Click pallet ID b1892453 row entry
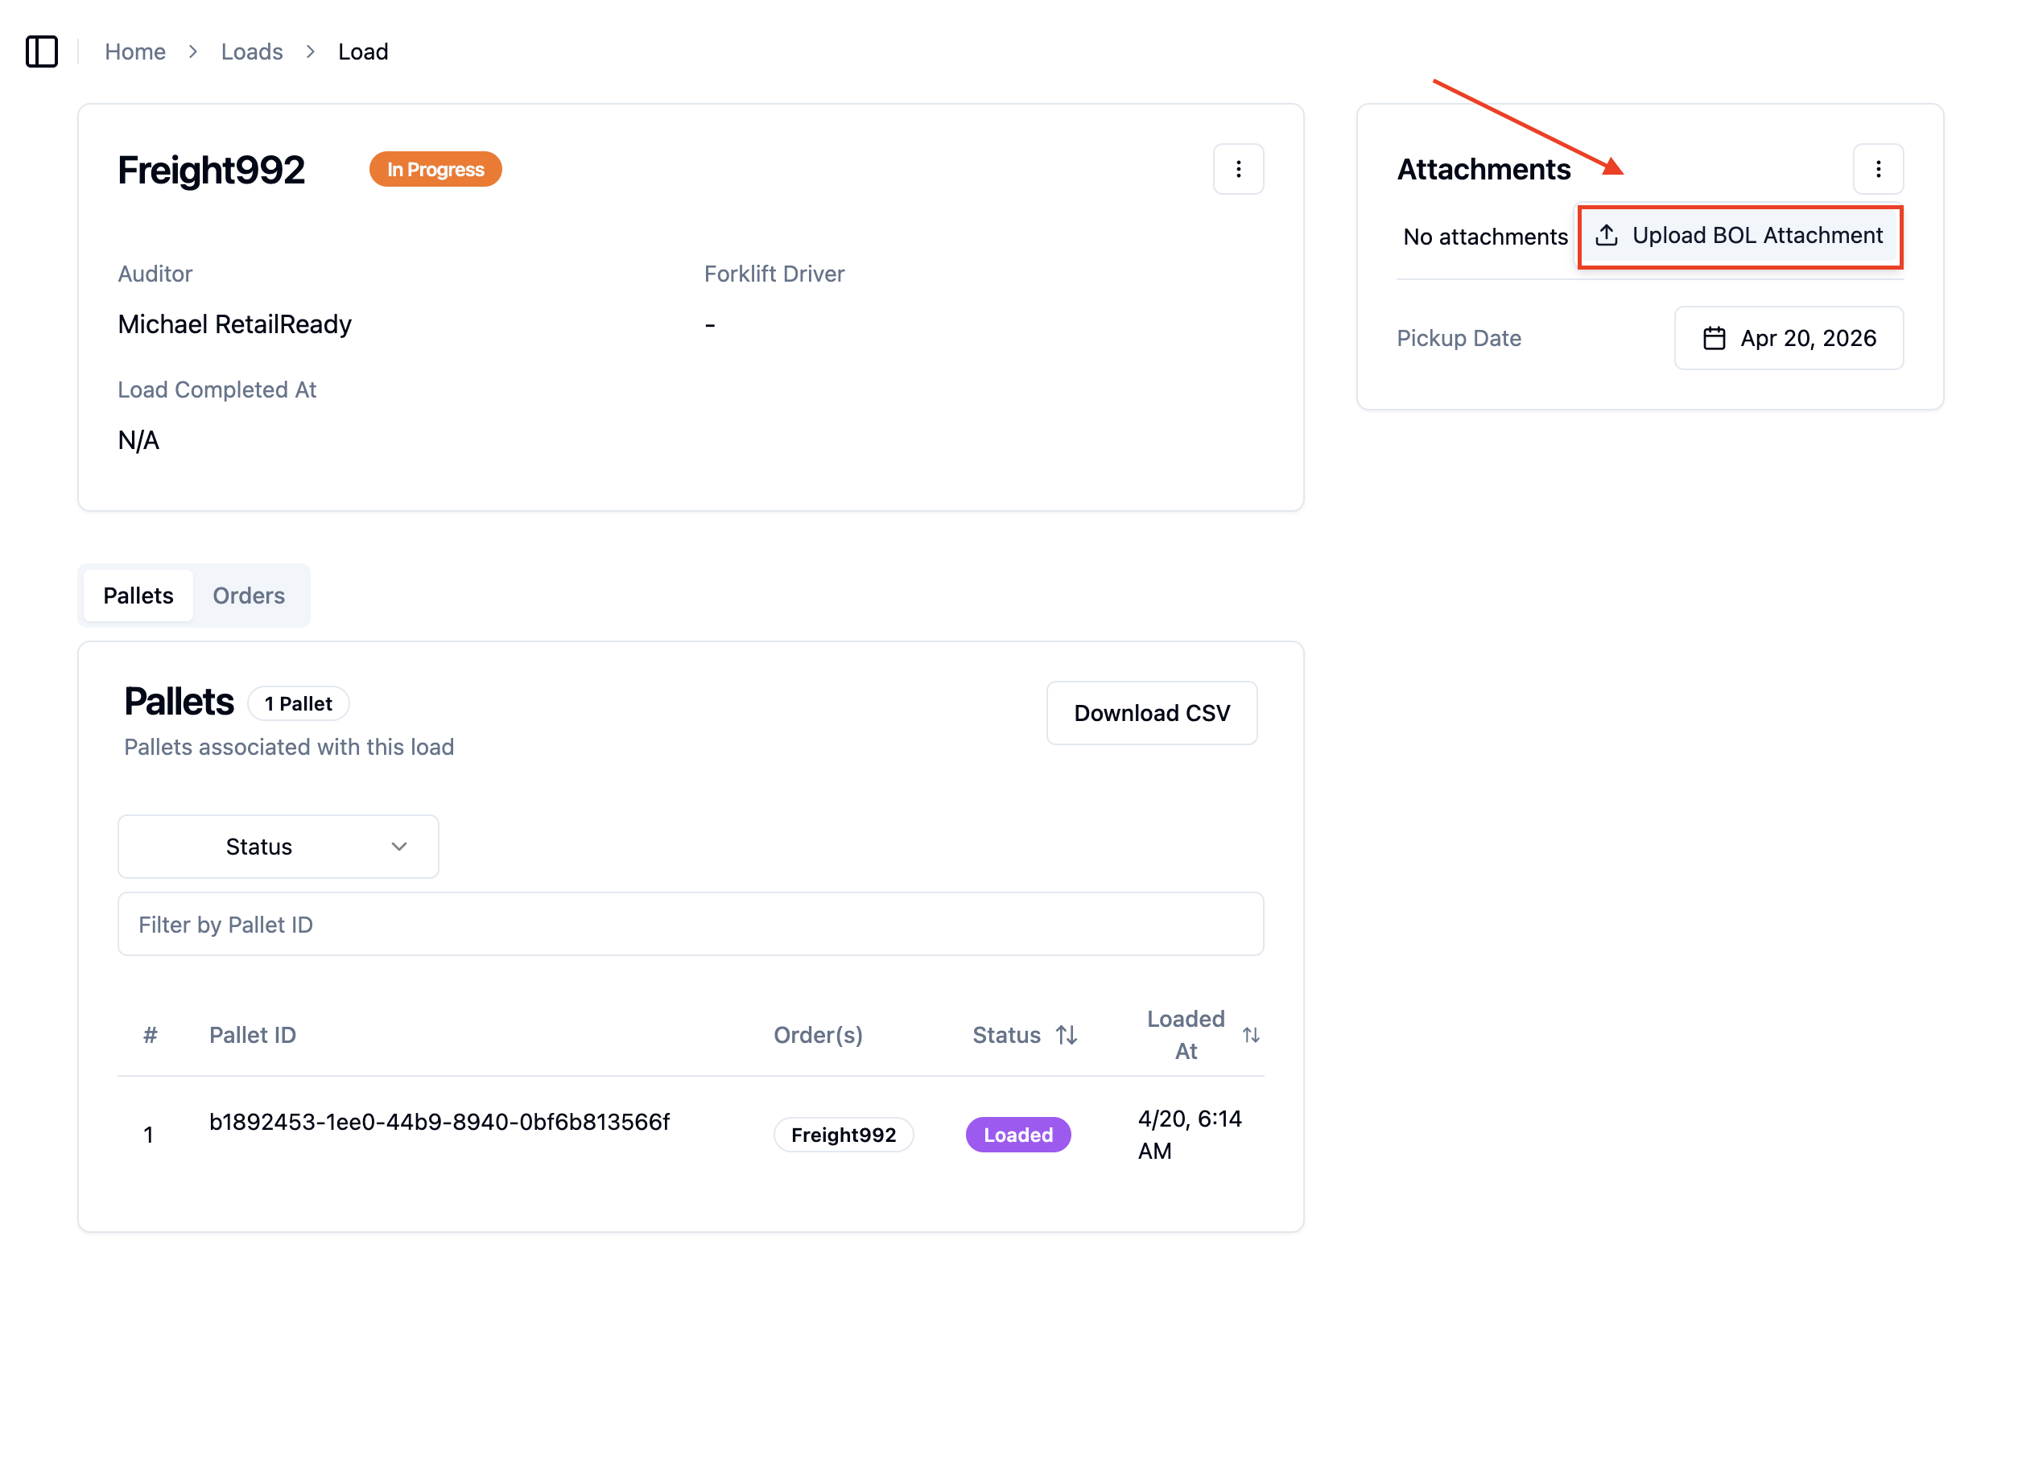 click(439, 1123)
